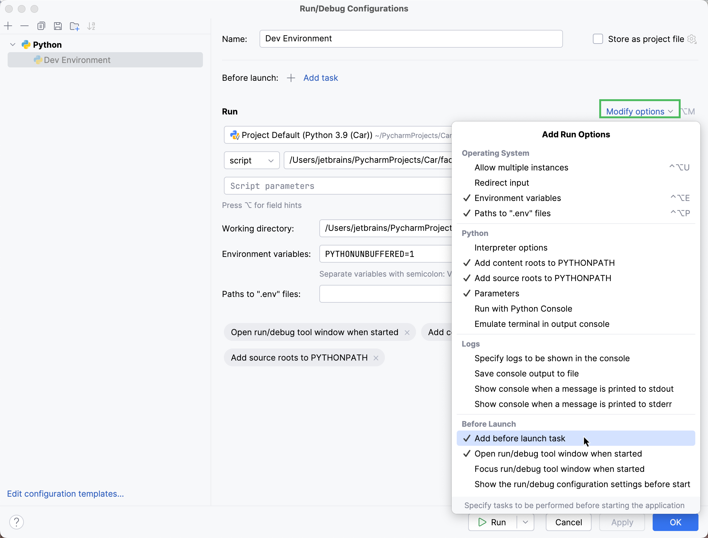Open the gear settings beside Store as project file
The width and height of the screenshot is (708, 538).
(692, 39)
